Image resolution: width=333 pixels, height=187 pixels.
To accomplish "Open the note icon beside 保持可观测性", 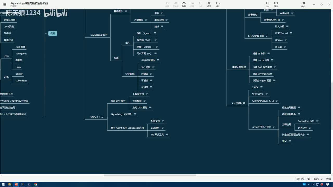I will [158, 60].
